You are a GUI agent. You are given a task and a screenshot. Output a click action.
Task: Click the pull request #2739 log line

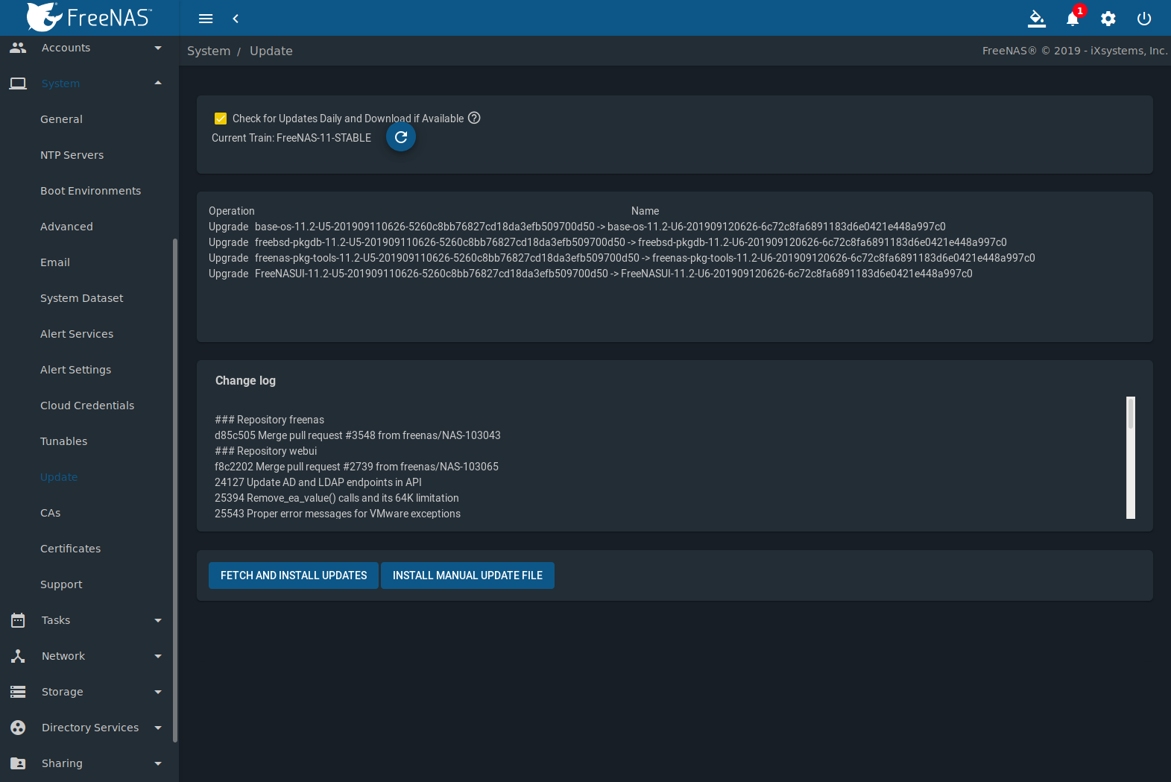(x=356, y=467)
